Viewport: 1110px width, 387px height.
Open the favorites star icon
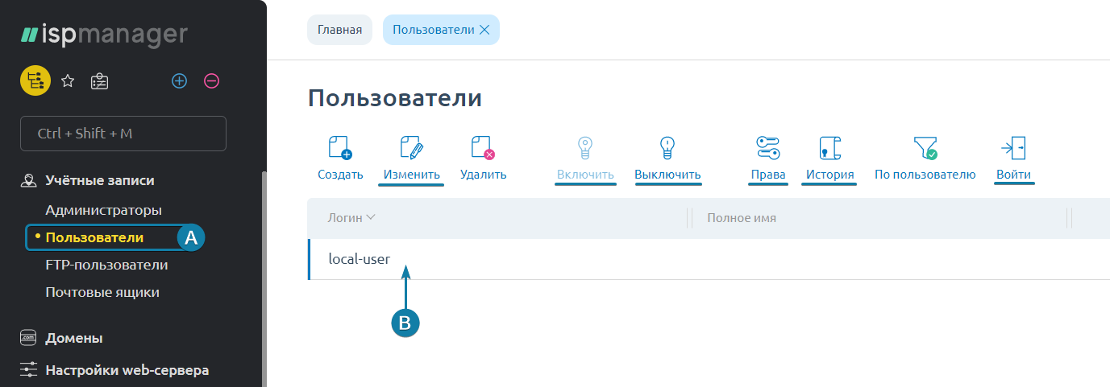(x=69, y=81)
